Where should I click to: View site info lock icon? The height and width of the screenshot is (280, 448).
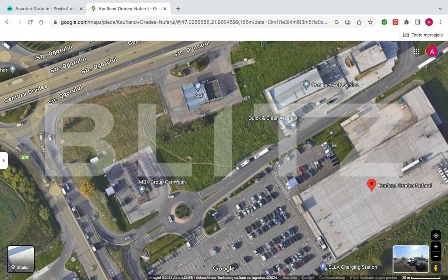(x=55, y=22)
